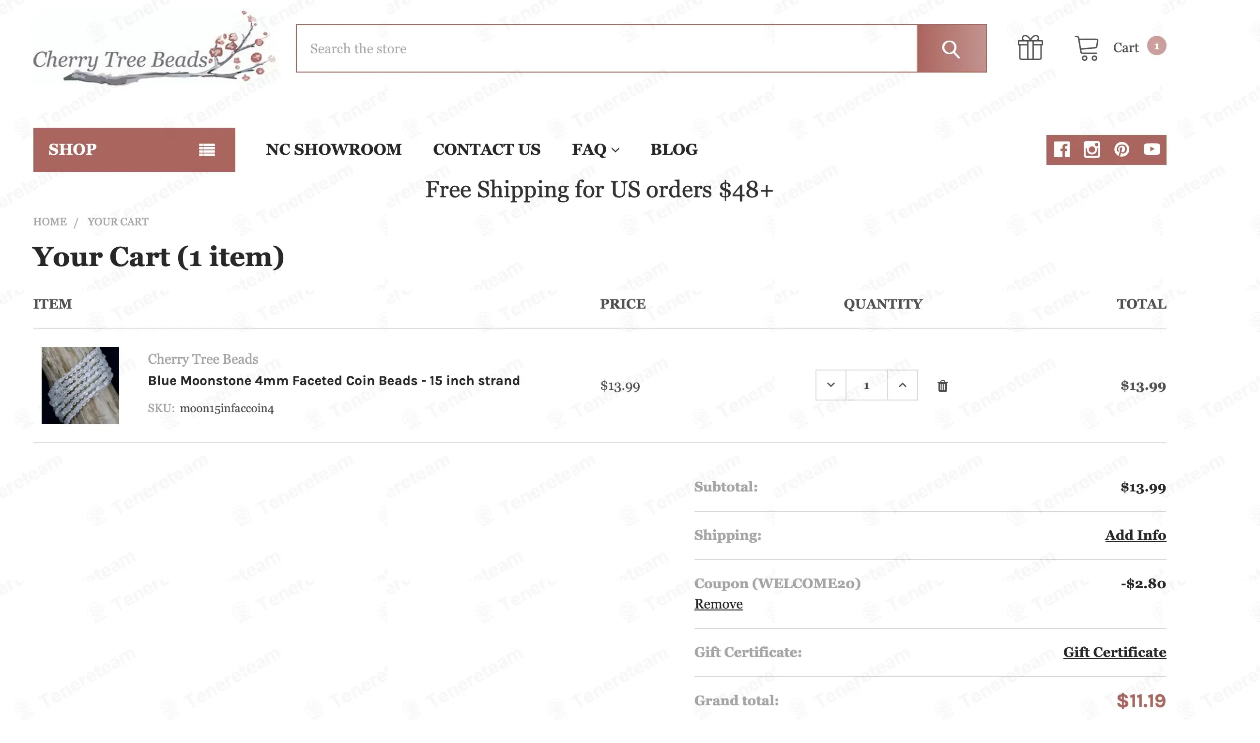Remove the WELCOME20 coupon
Viewport: 1260px width, 743px height.
click(718, 604)
